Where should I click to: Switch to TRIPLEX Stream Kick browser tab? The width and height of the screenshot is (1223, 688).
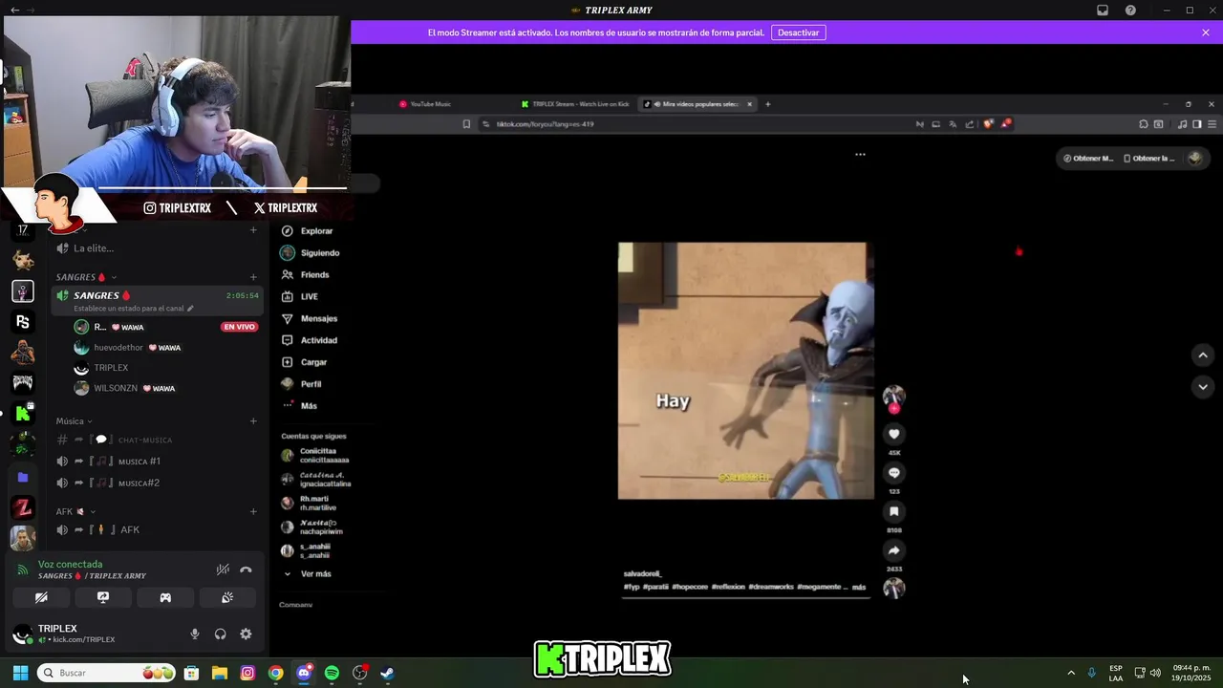tap(576, 104)
